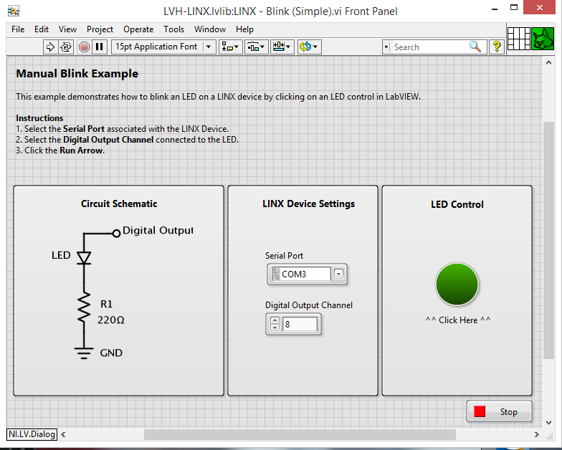Click the ^^ Click Here ^^ label
The height and width of the screenshot is (450, 562).
pyautogui.click(x=458, y=320)
